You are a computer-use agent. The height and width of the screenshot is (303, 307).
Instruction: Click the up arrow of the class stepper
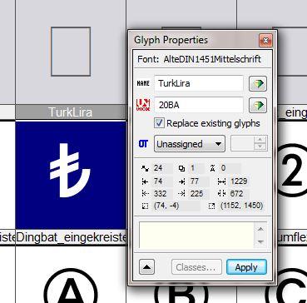(x=260, y=140)
